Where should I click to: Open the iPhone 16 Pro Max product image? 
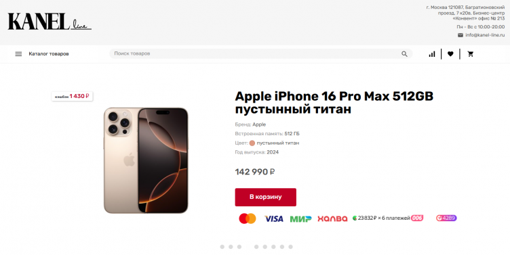146,160
